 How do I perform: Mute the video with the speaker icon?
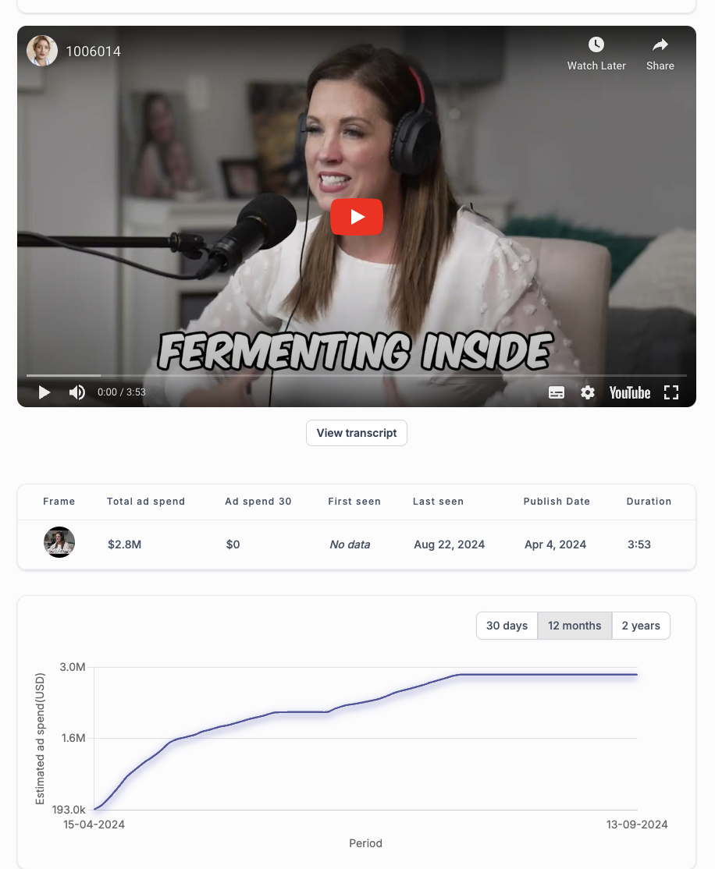(77, 392)
